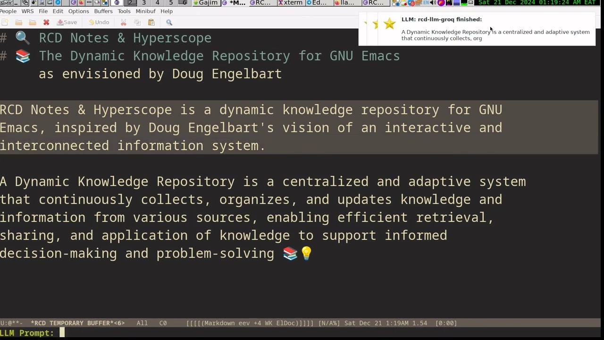The width and height of the screenshot is (604, 340).
Task: Click the 'RCD Notes & Hyperscope' heading text
Action: point(125,38)
